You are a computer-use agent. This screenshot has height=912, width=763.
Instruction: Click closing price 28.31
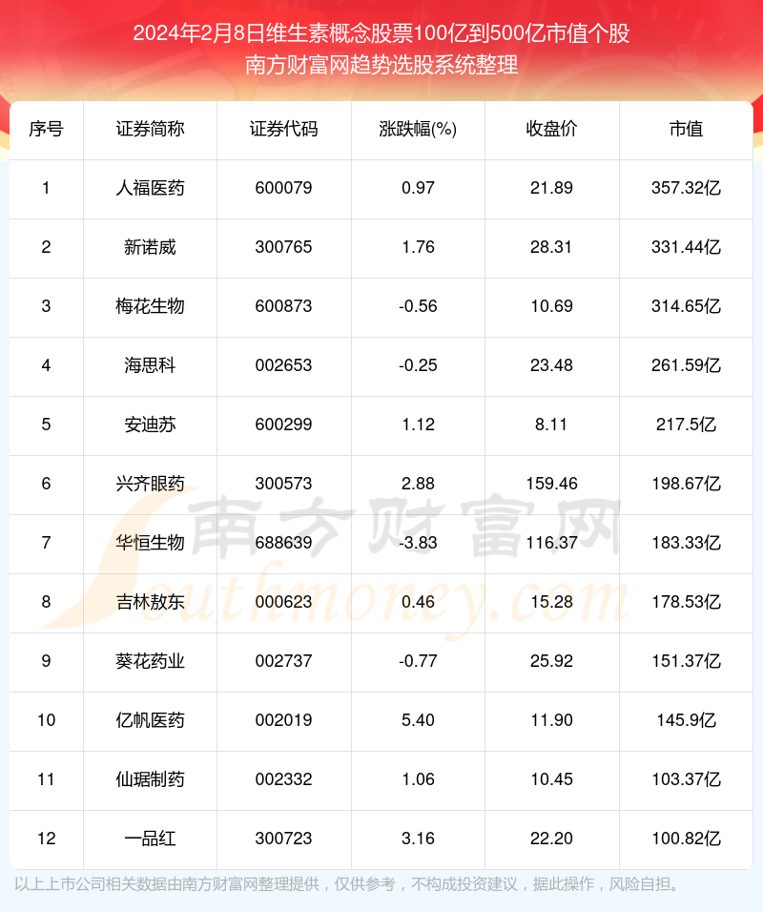pyautogui.click(x=551, y=248)
